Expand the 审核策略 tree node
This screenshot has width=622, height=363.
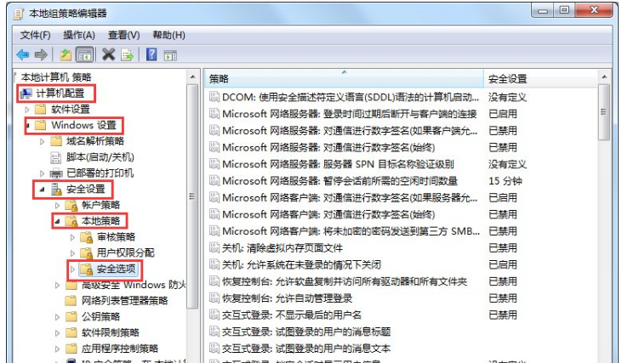(x=72, y=237)
